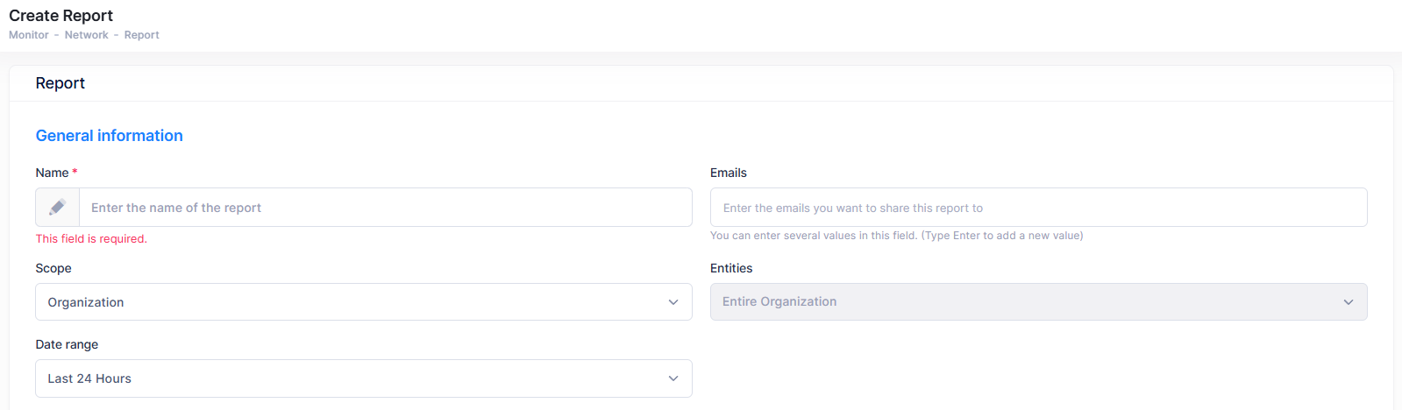Click the chevron arrow on Scope dropdown
Screen dimensions: 1402x410
pos(673,302)
